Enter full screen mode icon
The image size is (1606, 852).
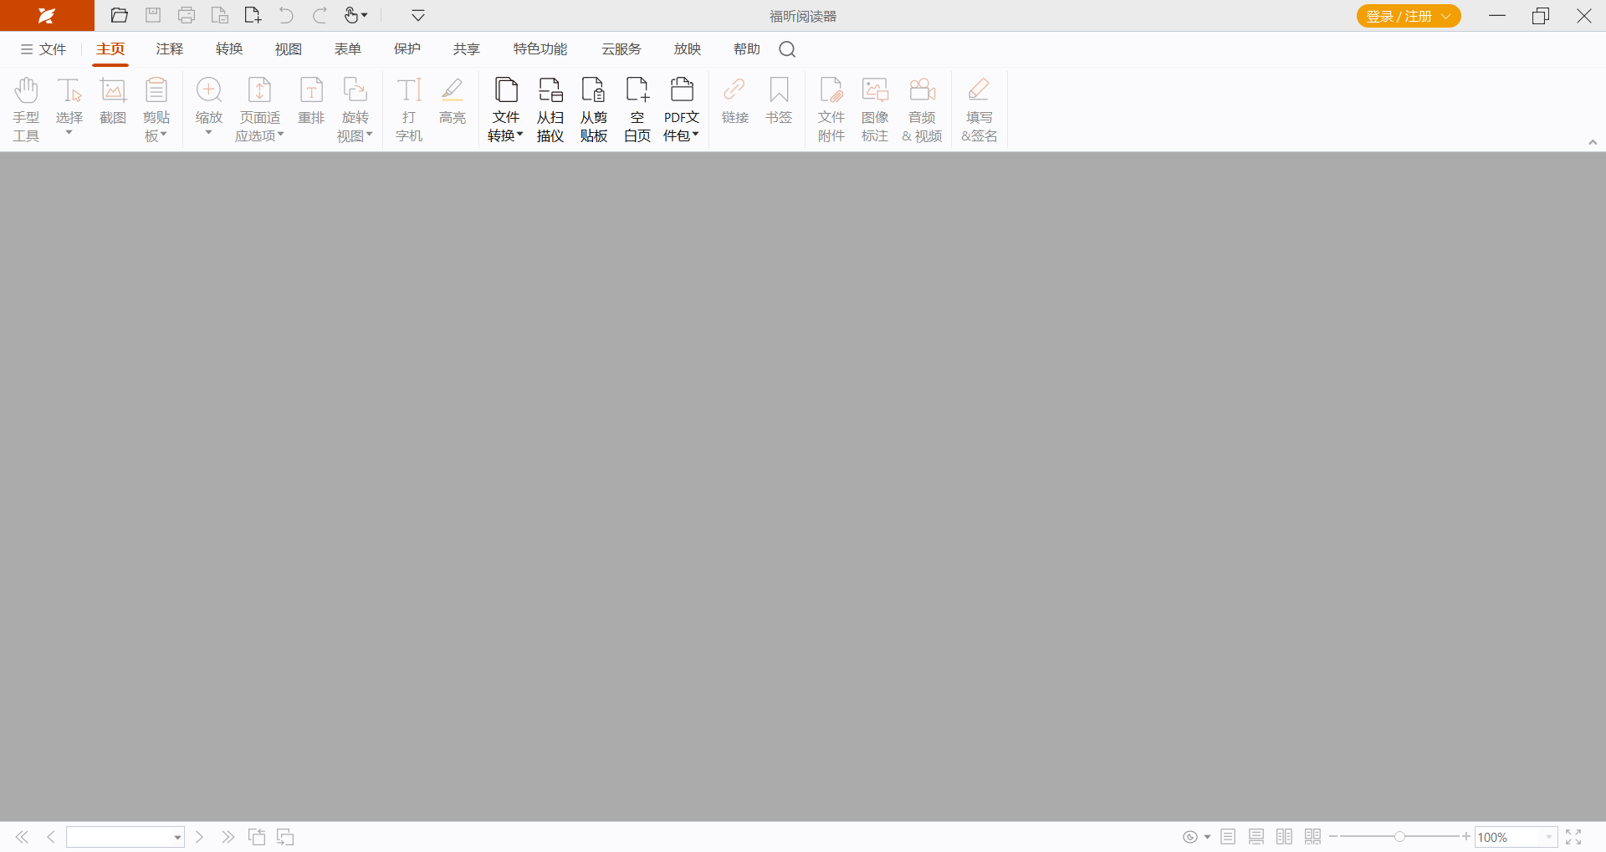tap(1573, 837)
